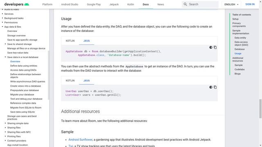Open Save data using SQLite
262x147 pixels.
click(23, 112)
